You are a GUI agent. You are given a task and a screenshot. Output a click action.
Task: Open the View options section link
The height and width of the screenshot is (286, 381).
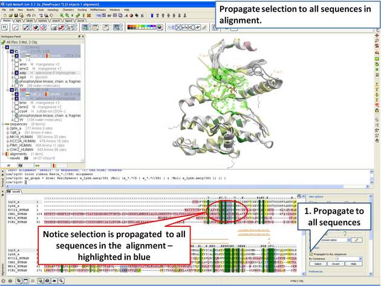[x=316, y=197]
